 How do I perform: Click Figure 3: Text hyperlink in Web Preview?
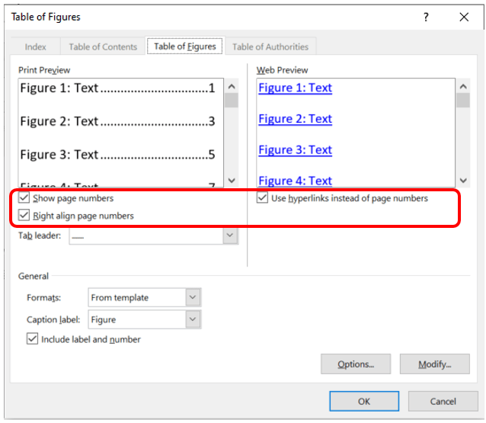click(295, 149)
